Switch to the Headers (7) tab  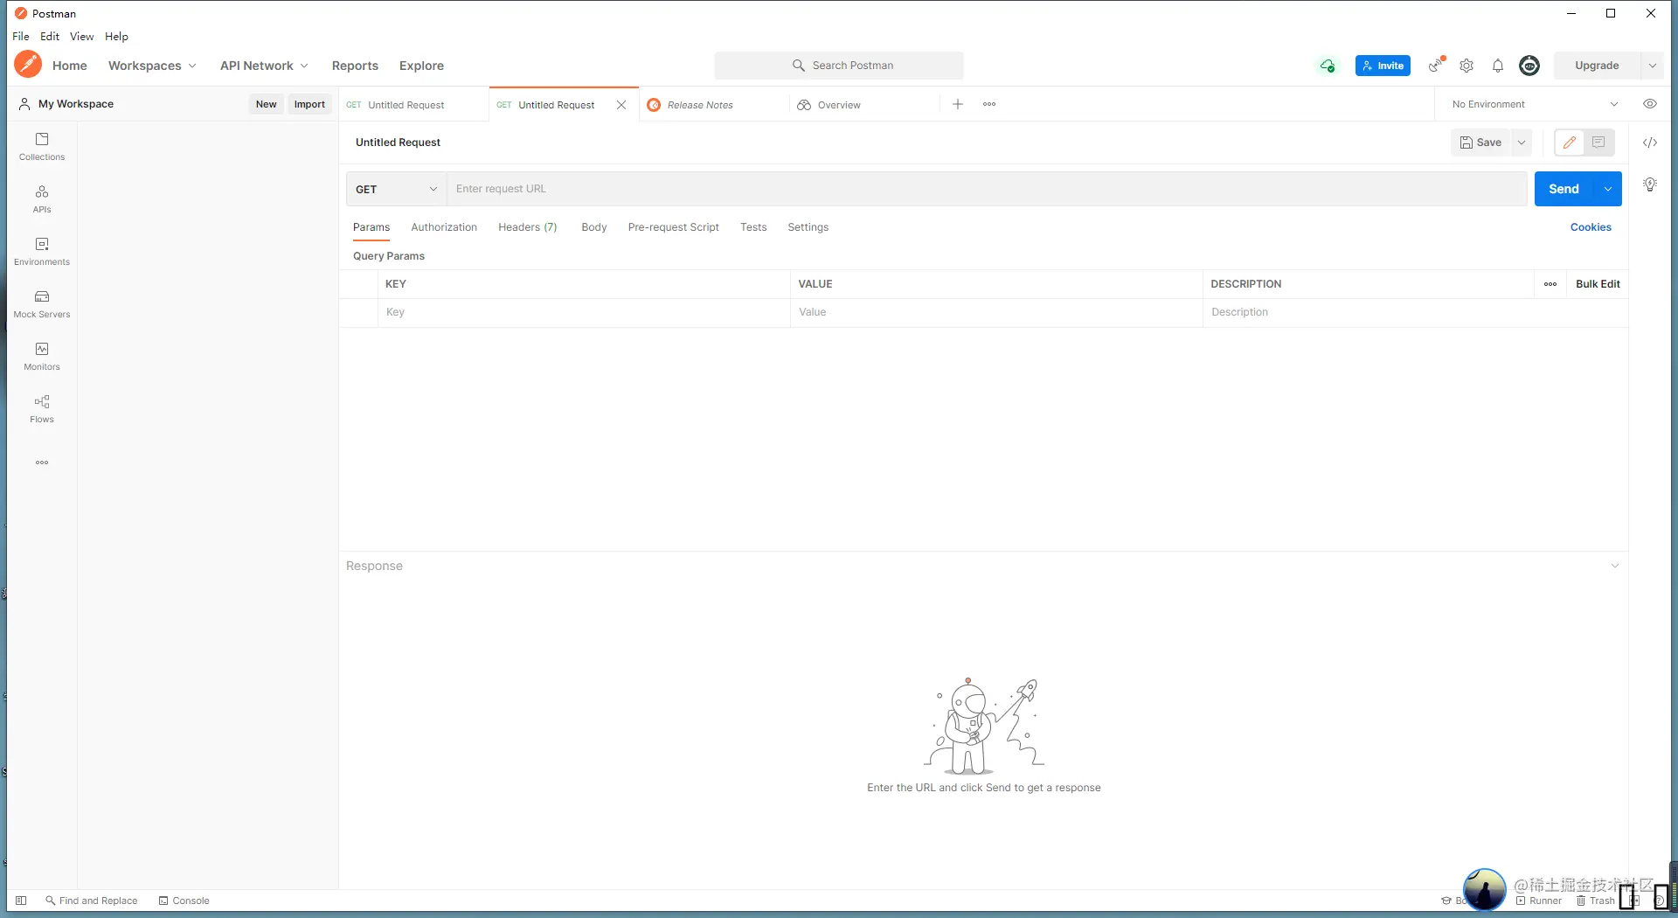point(528,227)
